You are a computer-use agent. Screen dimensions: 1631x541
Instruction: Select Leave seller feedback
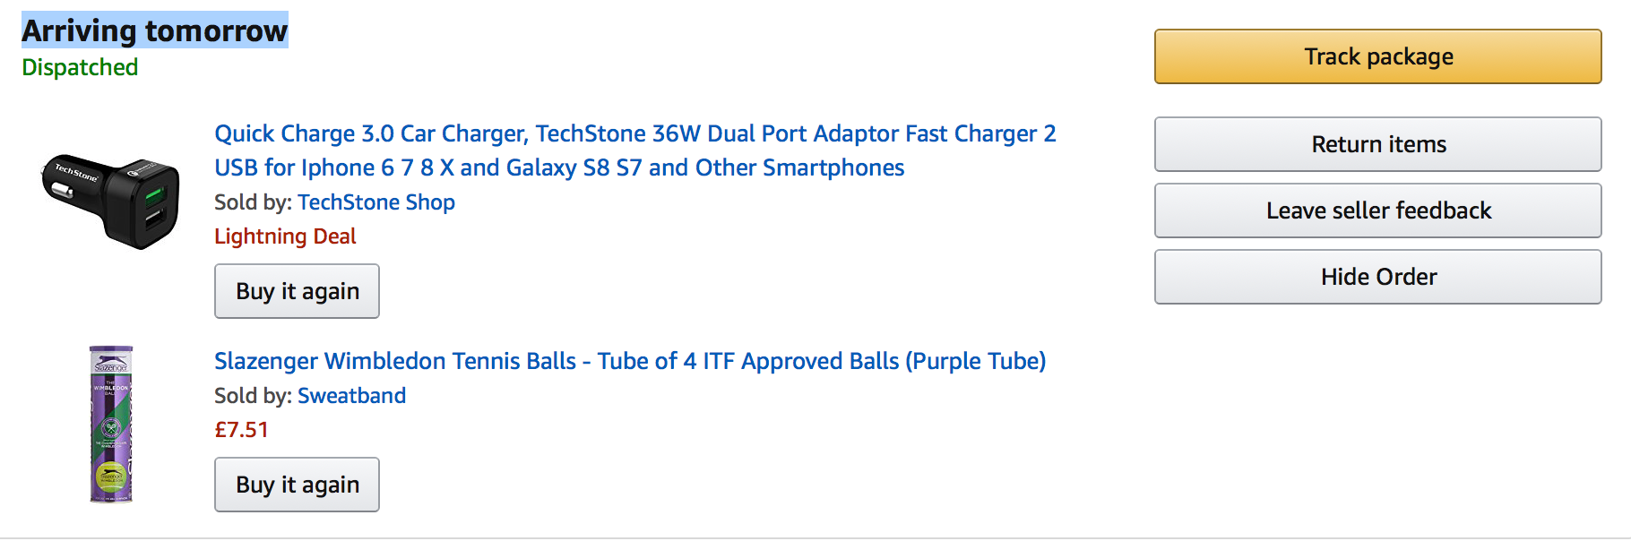pos(1377,210)
